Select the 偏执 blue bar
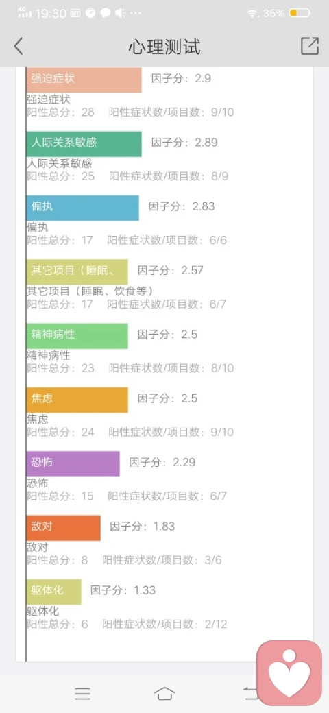This screenshot has width=329, height=713. (83, 208)
